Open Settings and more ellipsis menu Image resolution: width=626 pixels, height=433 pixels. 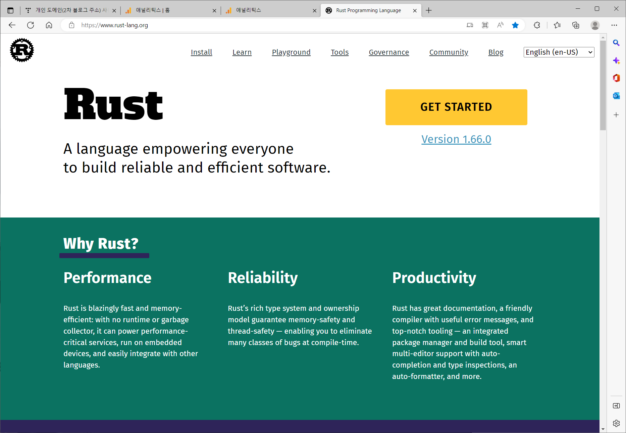614,25
